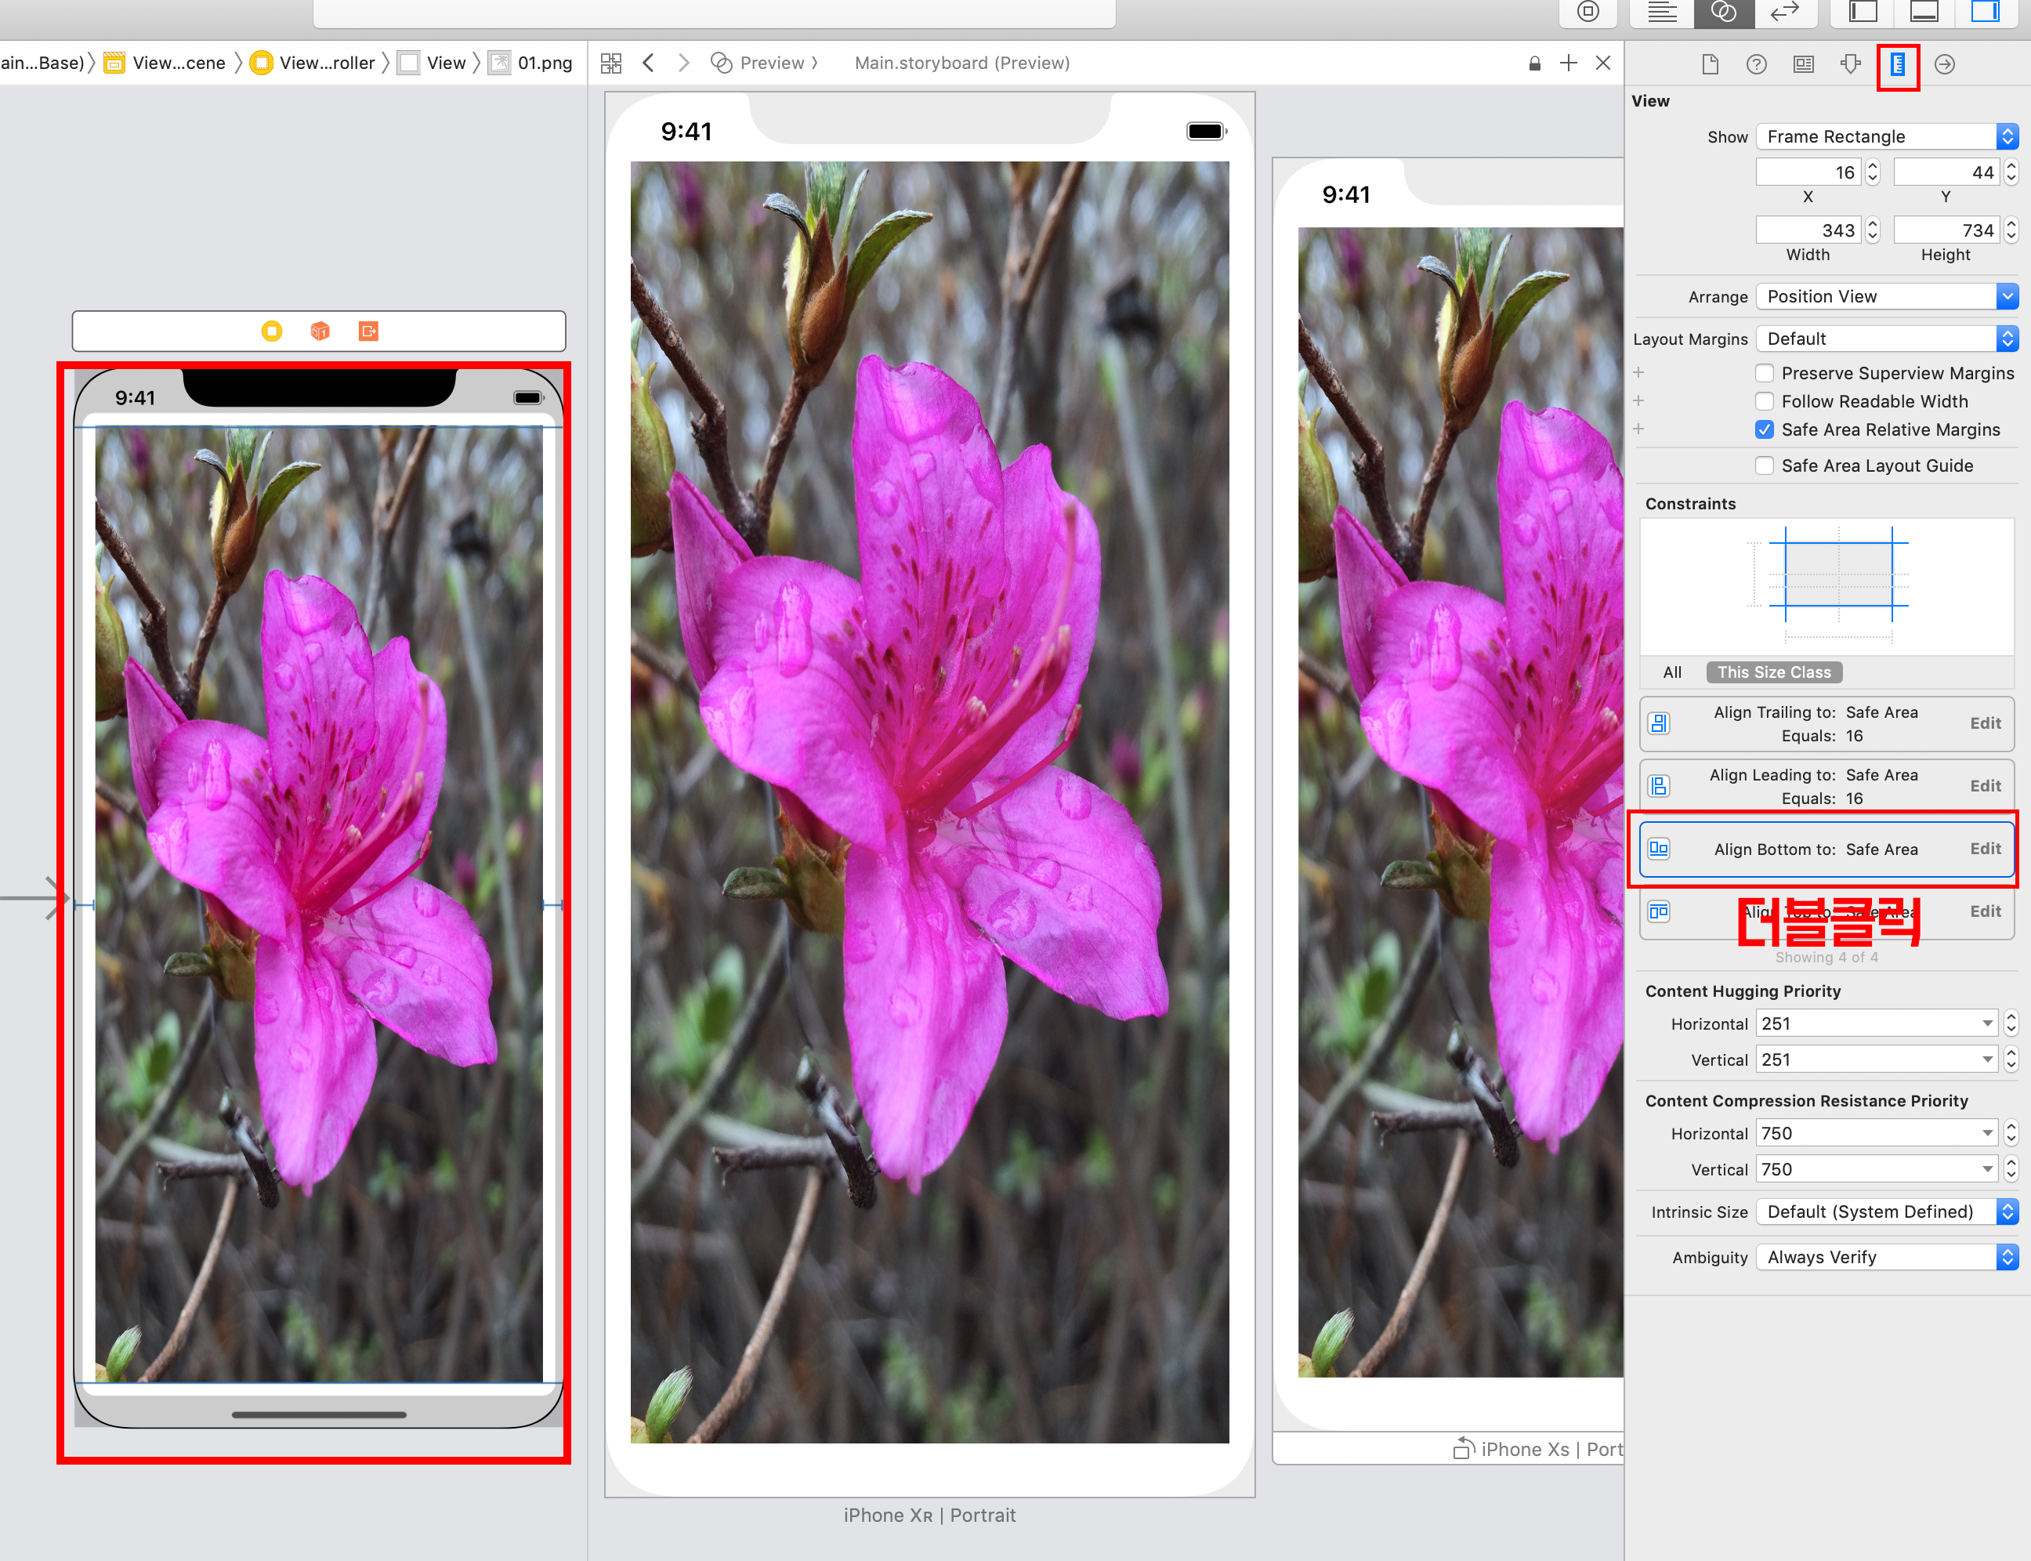Click Edit on Align Bottom constraint
The image size is (2031, 1561).
coord(1985,849)
